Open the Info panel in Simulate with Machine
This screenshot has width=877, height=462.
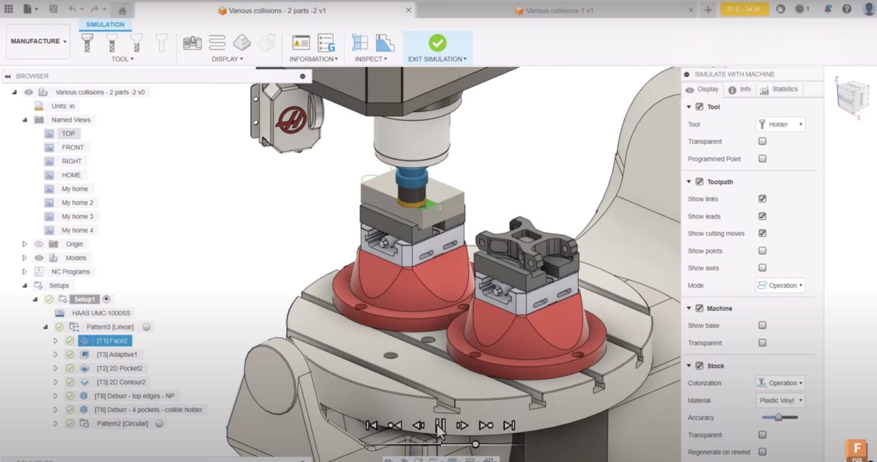pos(740,89)
